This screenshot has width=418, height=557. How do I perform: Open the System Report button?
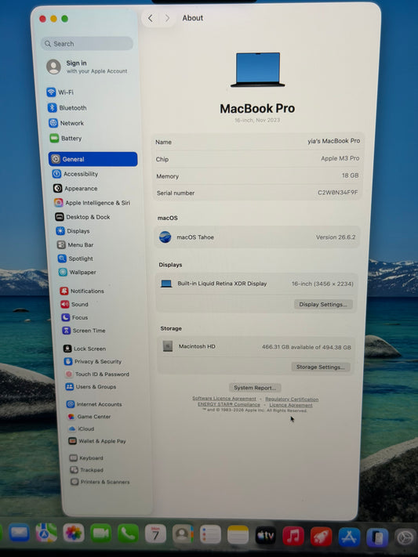255,388
